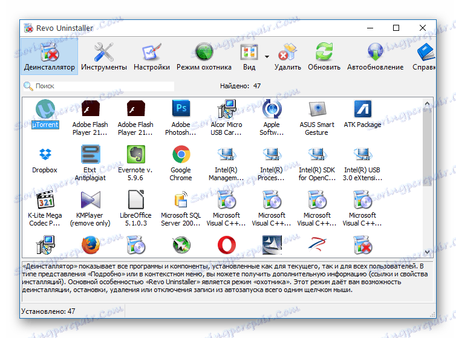The width and height of the screenshot is (456, 338).
Task: Select Intel(R) SDK for OpenCL entry
Action: pos(317,163)
